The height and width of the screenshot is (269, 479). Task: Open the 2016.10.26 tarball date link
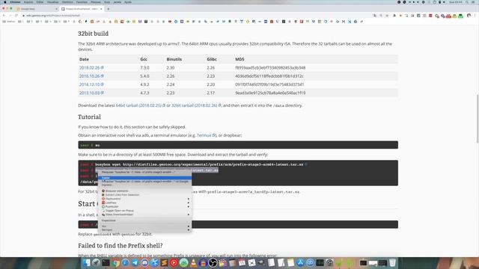tap(91, 76)
